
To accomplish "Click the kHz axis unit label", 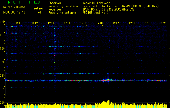I will pos(2,22).
